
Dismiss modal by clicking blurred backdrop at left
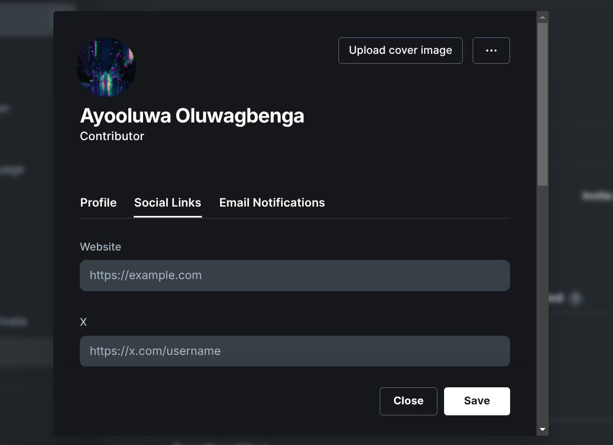pos(26,234)
